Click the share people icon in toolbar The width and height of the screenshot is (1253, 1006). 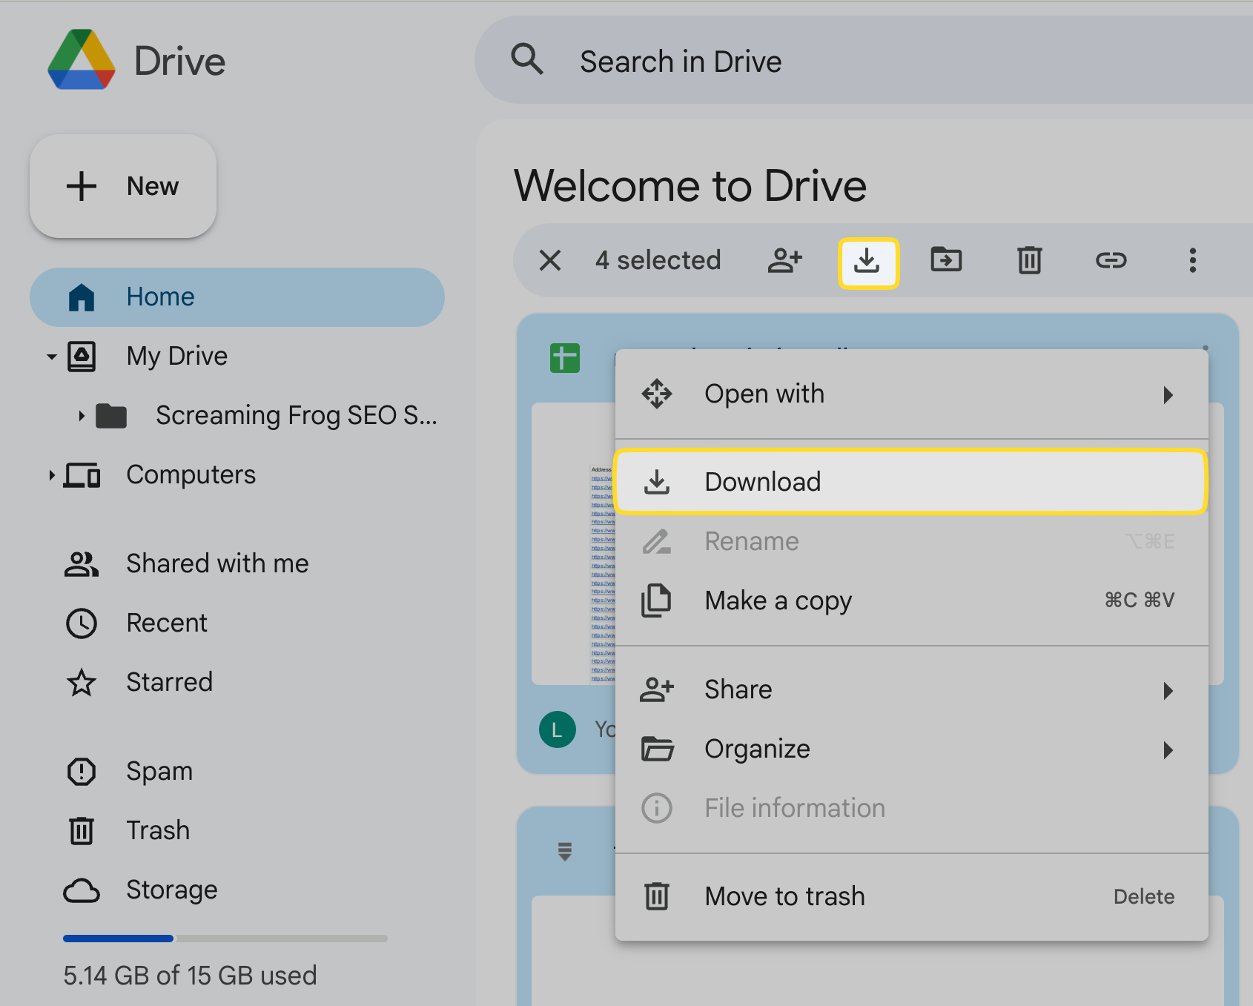point(784,260)
